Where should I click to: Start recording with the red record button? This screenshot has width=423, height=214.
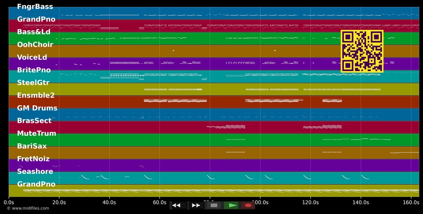[x=248, y=206]
